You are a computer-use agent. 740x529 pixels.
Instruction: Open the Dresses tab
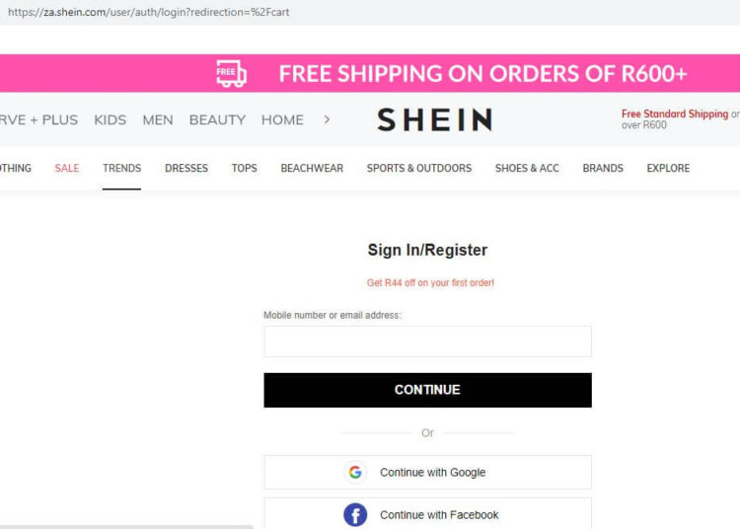pyautogui.click(x=186, y=169)
